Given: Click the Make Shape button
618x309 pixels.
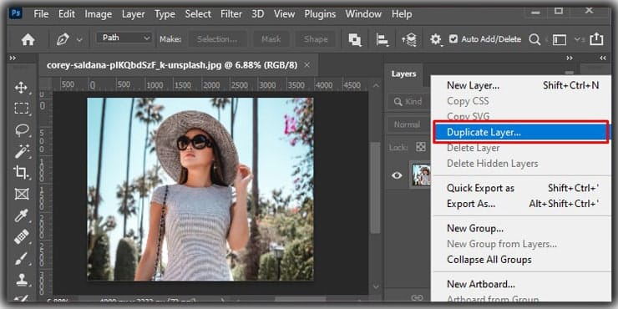Looking at the screenshot, I should point(316,39).
